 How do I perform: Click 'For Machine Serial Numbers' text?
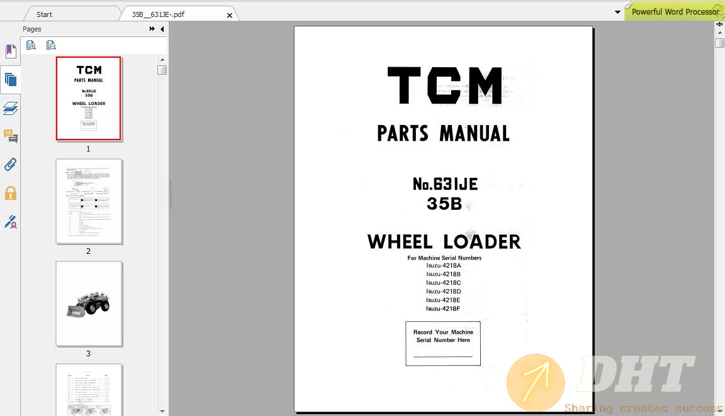[444, 258]
